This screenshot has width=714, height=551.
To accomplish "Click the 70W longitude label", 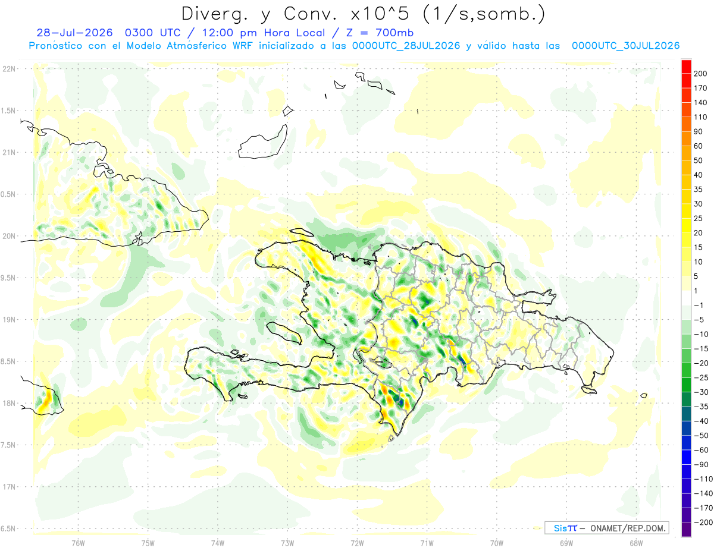I will pyautogui.click(x=497, y=543).
